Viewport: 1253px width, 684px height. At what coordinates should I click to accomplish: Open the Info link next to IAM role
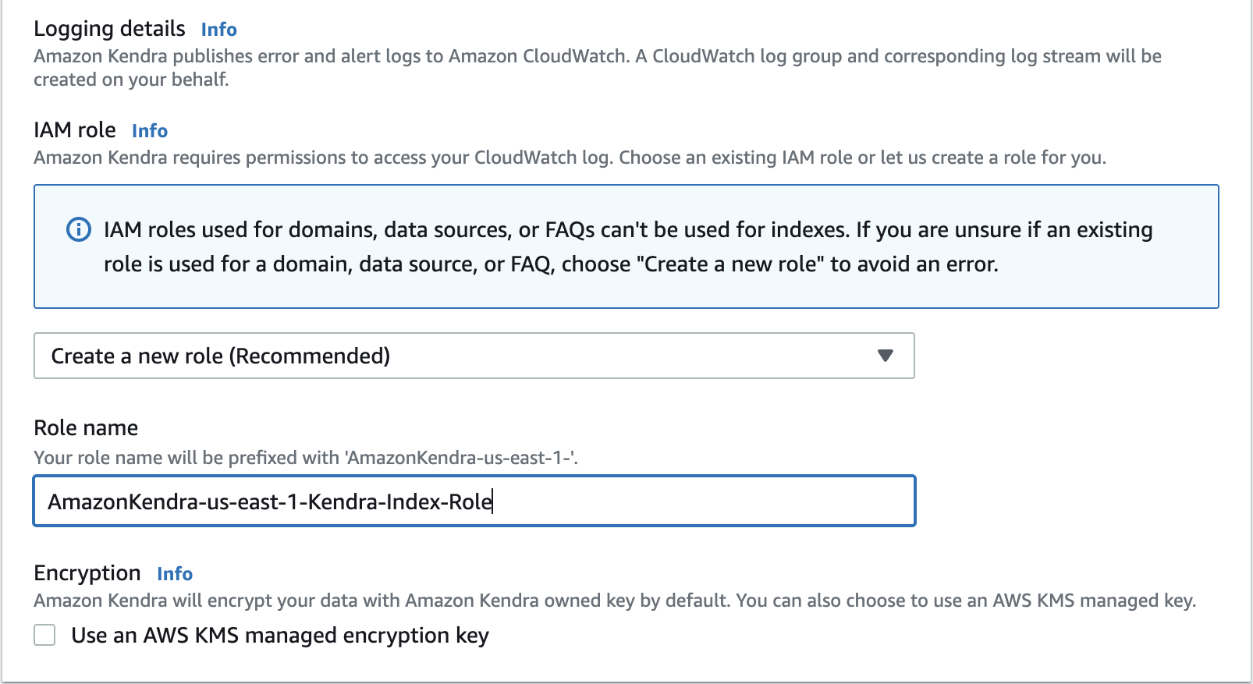[149, 131]
